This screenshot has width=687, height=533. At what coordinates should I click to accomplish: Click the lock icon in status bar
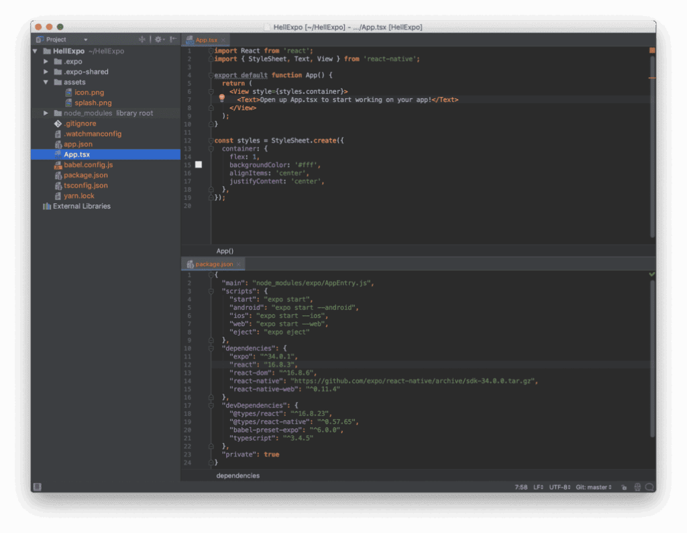pos(624,487)
